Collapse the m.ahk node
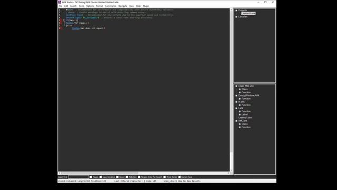Viewport: 337px width, 190px height. [236, 102]
